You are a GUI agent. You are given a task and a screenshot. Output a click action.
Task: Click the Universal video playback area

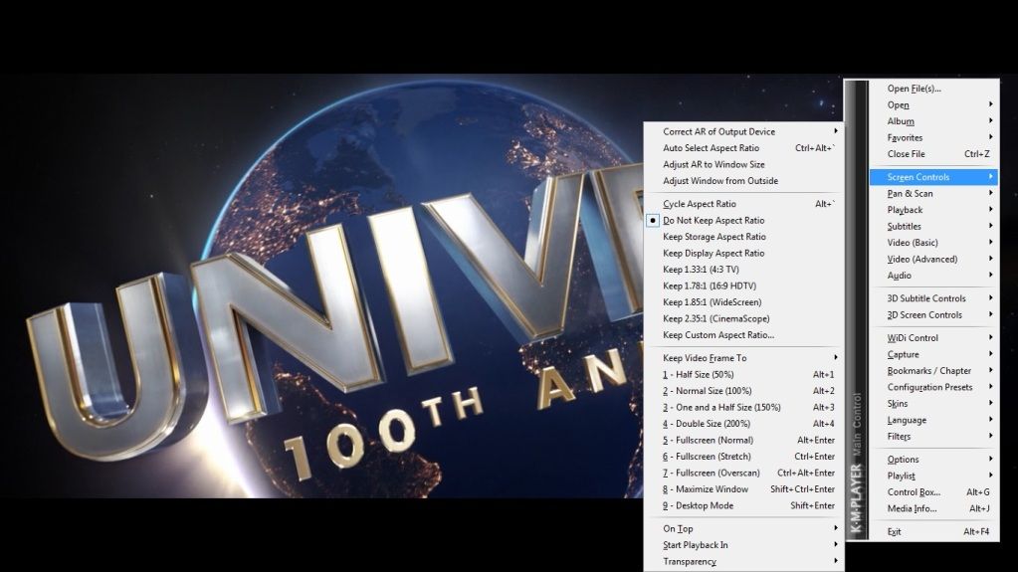[321, 286]
